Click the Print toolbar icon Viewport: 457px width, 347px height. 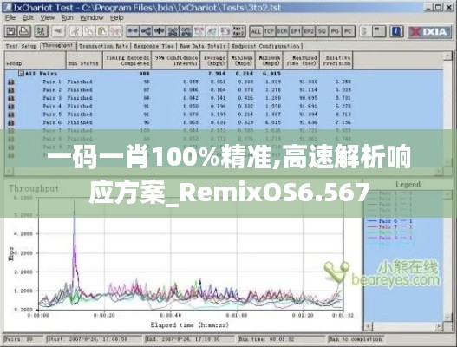24,31
